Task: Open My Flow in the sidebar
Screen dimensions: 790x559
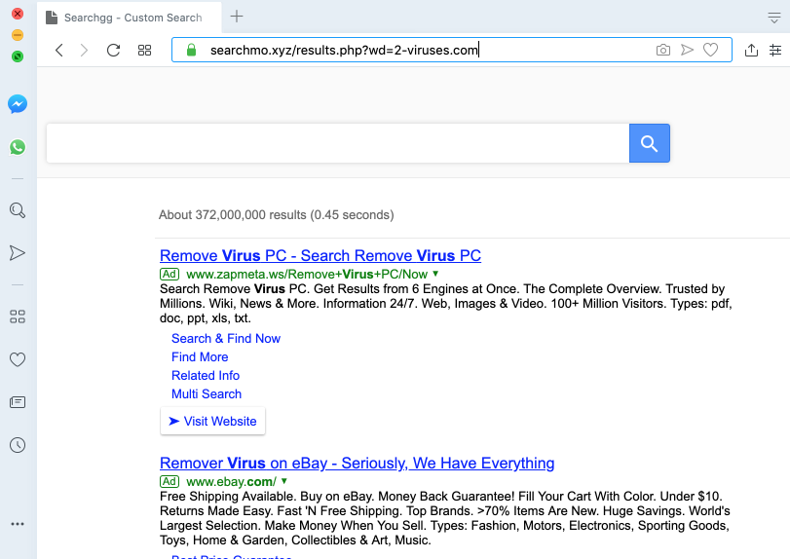Action: point(18,253)
